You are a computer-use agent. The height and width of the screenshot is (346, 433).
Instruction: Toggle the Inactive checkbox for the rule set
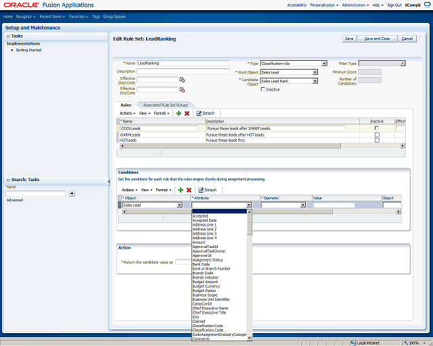263,89
